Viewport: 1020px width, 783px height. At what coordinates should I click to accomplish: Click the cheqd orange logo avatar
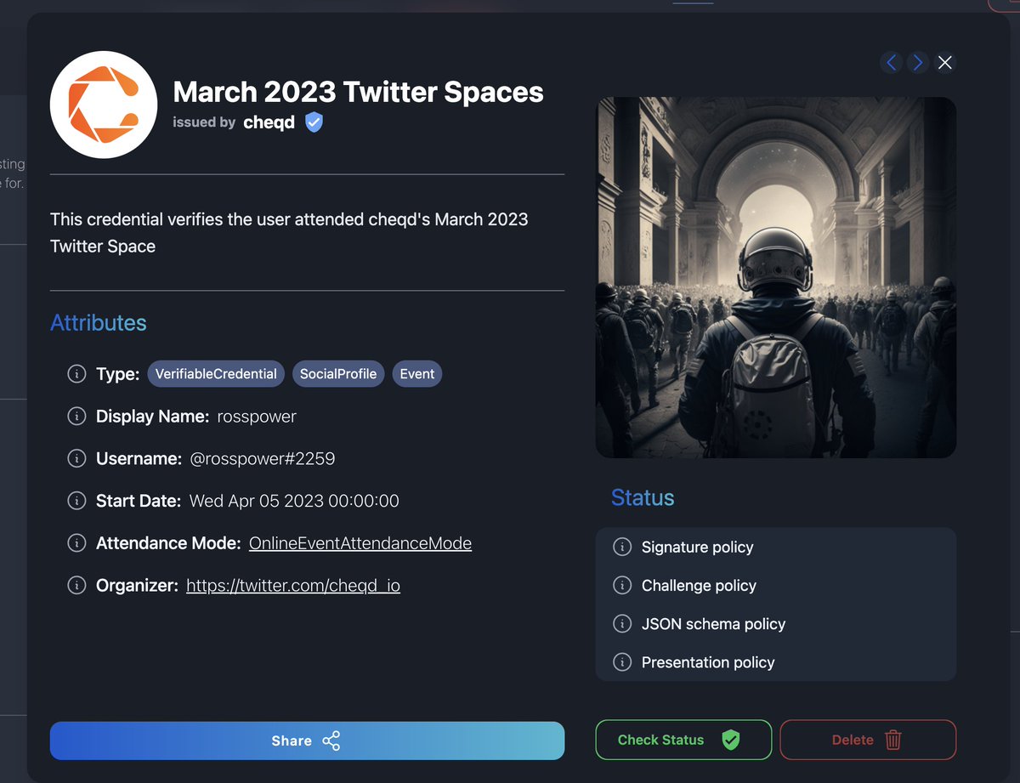[x=104, y=105]
